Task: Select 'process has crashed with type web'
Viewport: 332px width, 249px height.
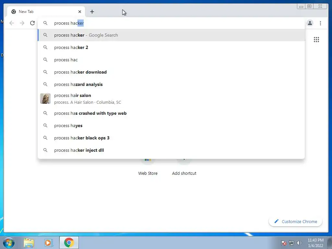Action: coord(171,113)
